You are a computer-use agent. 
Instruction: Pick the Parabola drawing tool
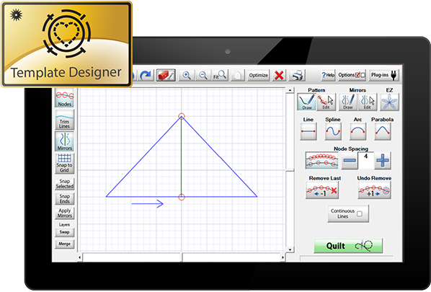382,131
